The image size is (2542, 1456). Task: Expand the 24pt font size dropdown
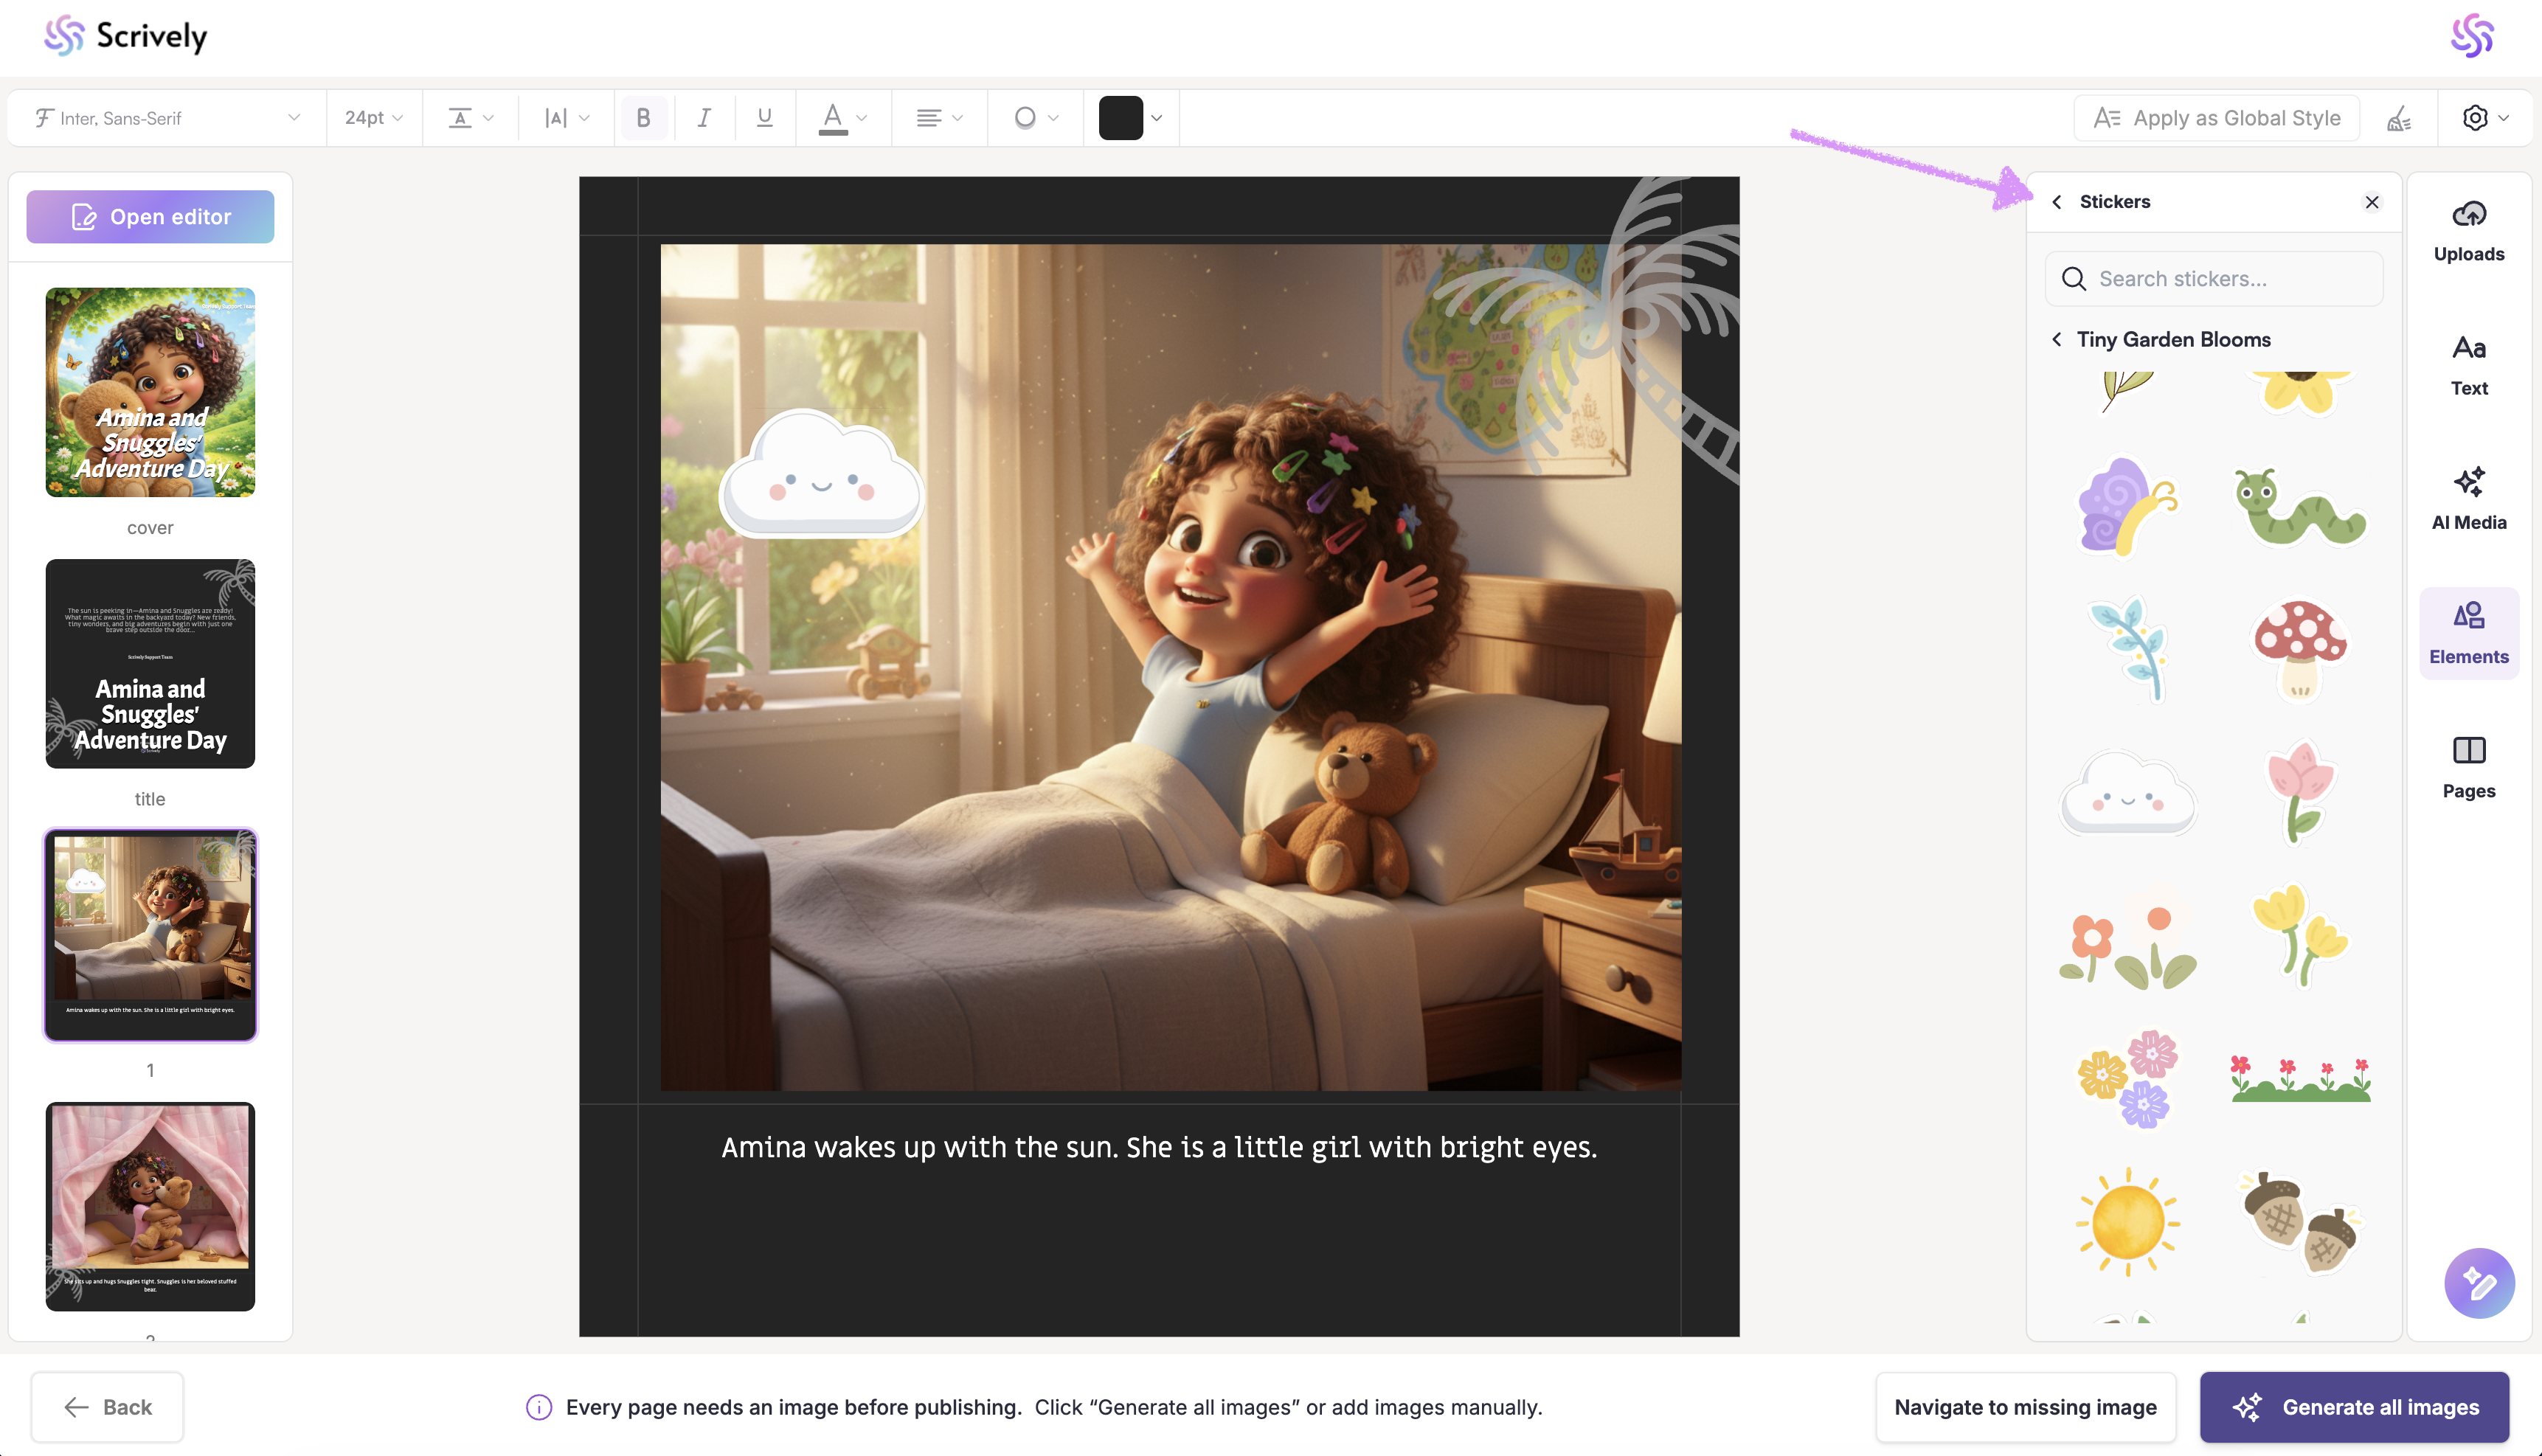tap(374, 118)
